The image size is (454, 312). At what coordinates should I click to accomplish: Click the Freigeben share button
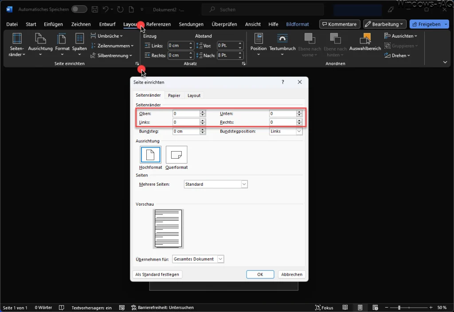426,24
